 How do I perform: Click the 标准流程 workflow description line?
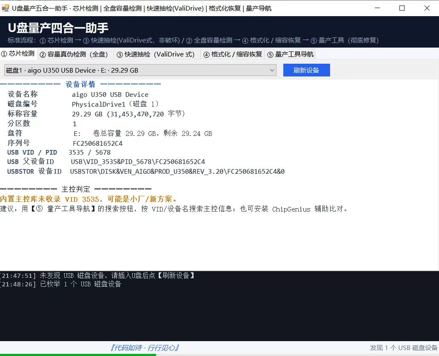click(193, 40)
